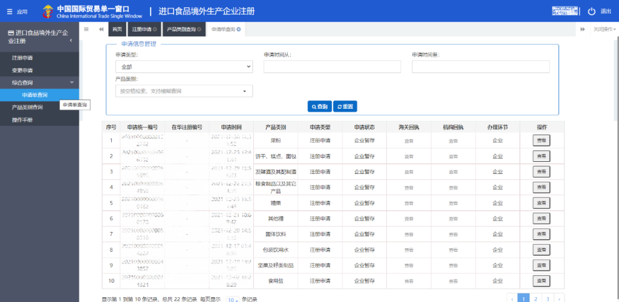Collapse the sidebar using the three-line icon
This screenshot has height=302, width=619.
pos(86,29)
